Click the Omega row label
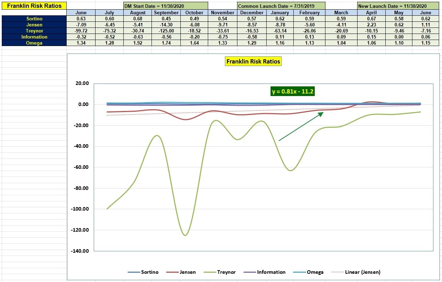The width and height of the screenshot is (442, 282). point(34,43)
